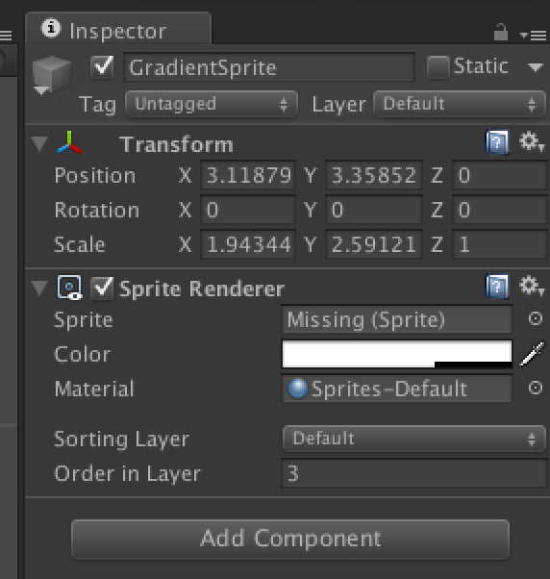The image size is (550, 579).
Task: Open Sprite Renderer help reference
Action: (497, 286)
